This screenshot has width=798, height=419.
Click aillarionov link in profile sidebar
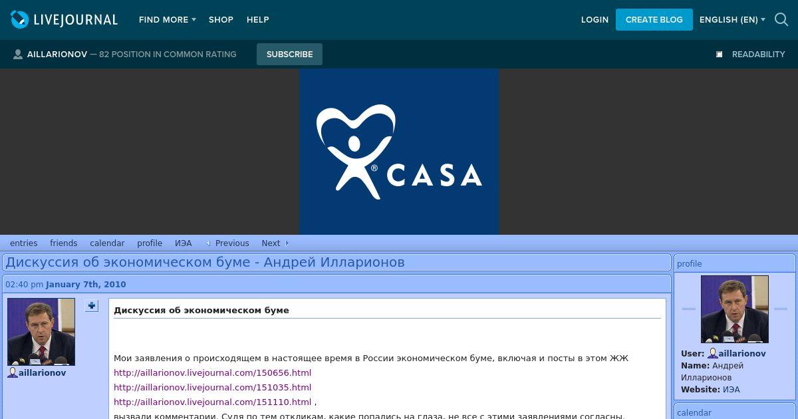[x=742, y=354]
